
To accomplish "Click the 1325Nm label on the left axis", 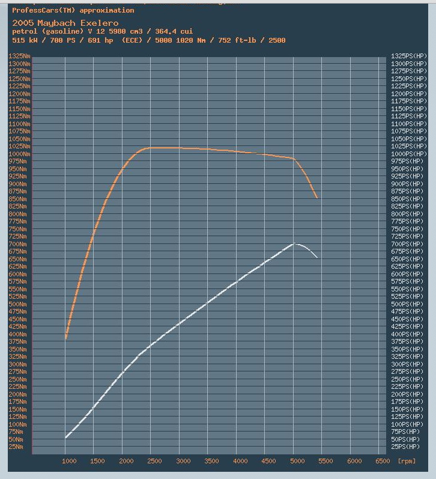I will pos(20,56).
